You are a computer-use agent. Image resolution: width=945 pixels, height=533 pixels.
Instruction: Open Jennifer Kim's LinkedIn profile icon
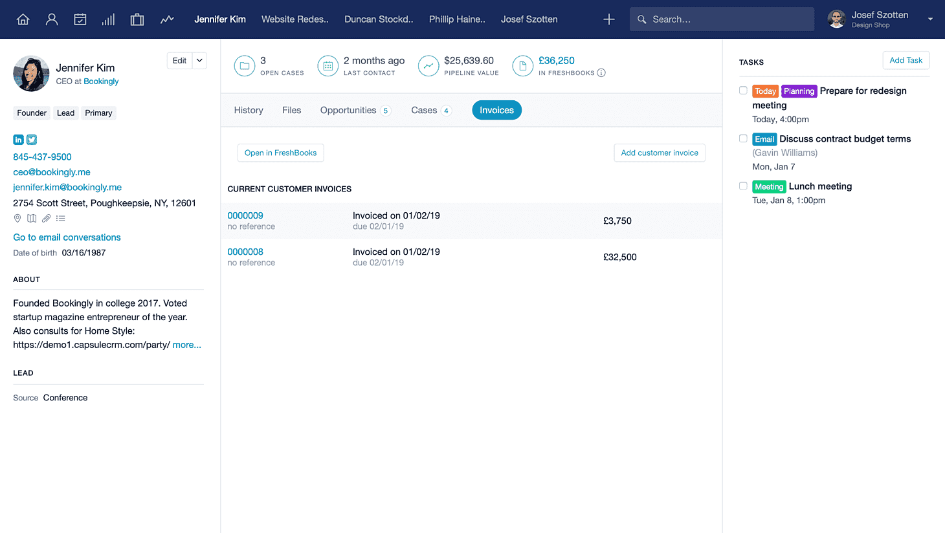[x=18, y=140]
